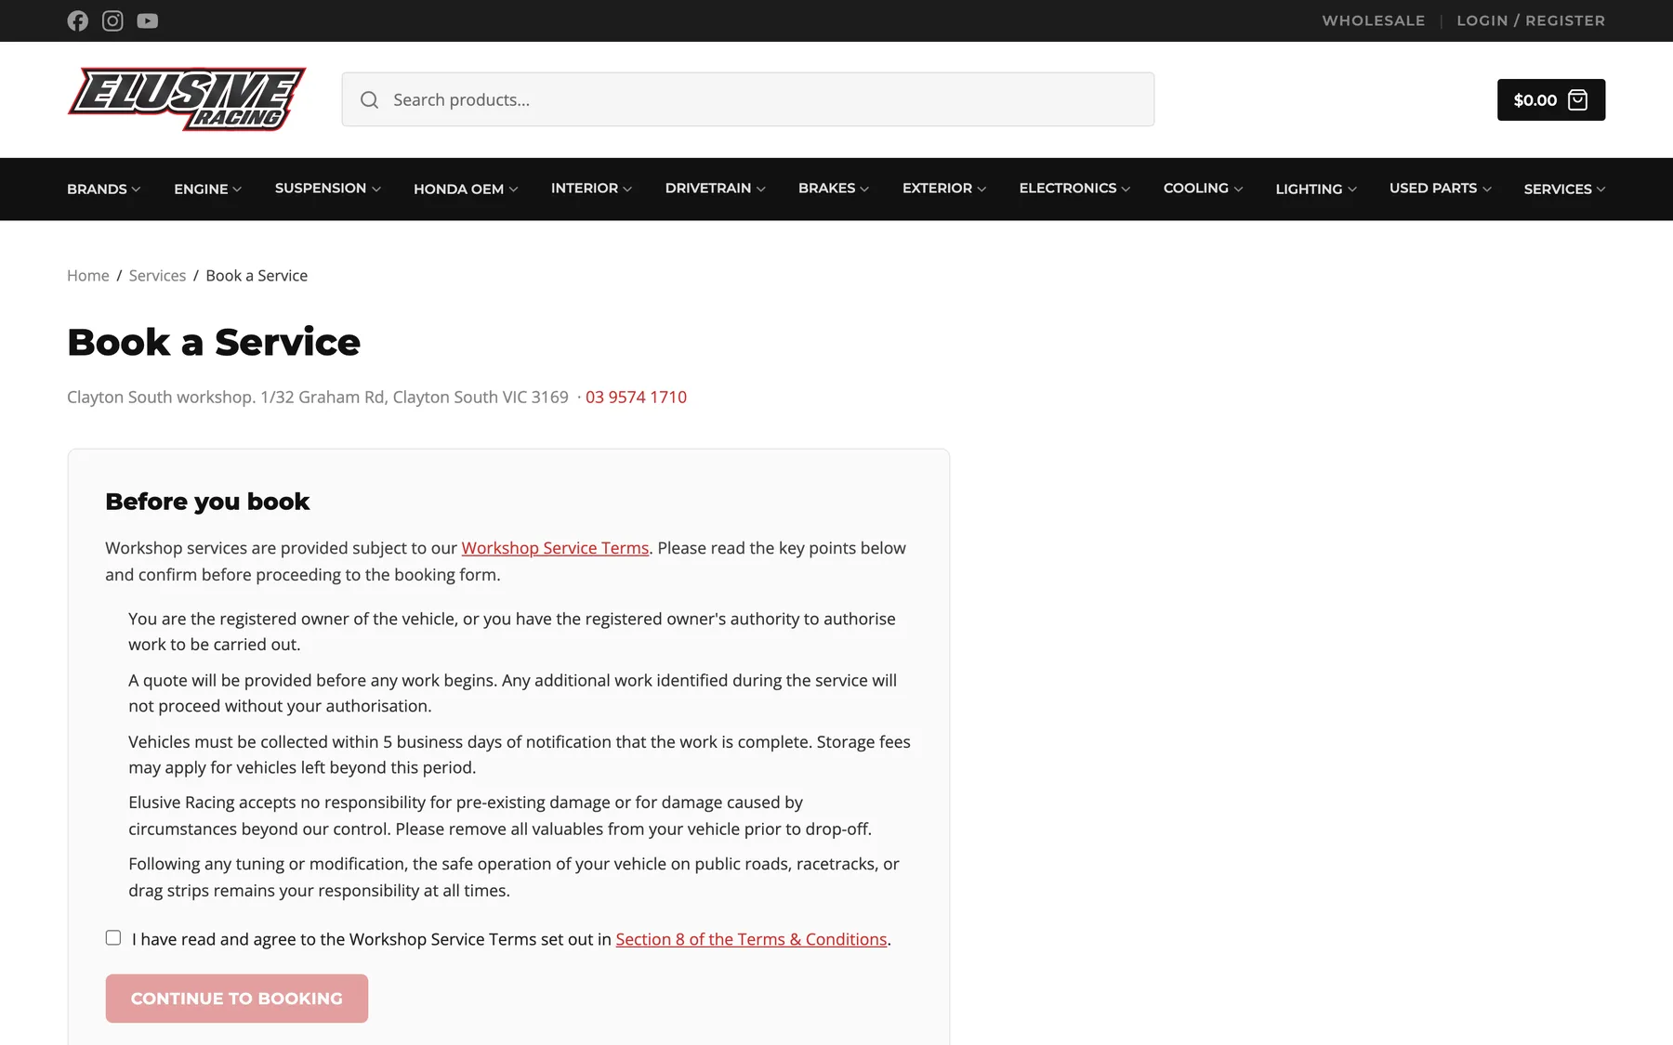Click the search magnifier icon
Screen dimensions: 1673x1045
click(x=370, y=99)
